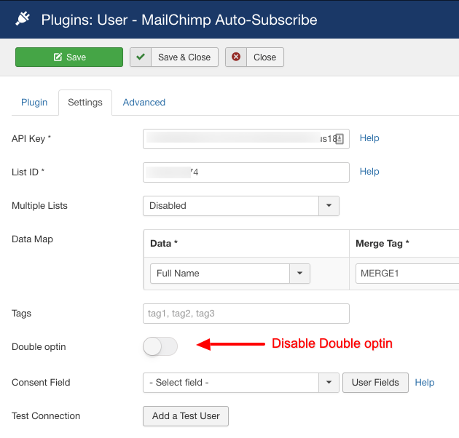Click the Consent Field label
The height and width of the screenshot is (438, 459).
point(41,383)
